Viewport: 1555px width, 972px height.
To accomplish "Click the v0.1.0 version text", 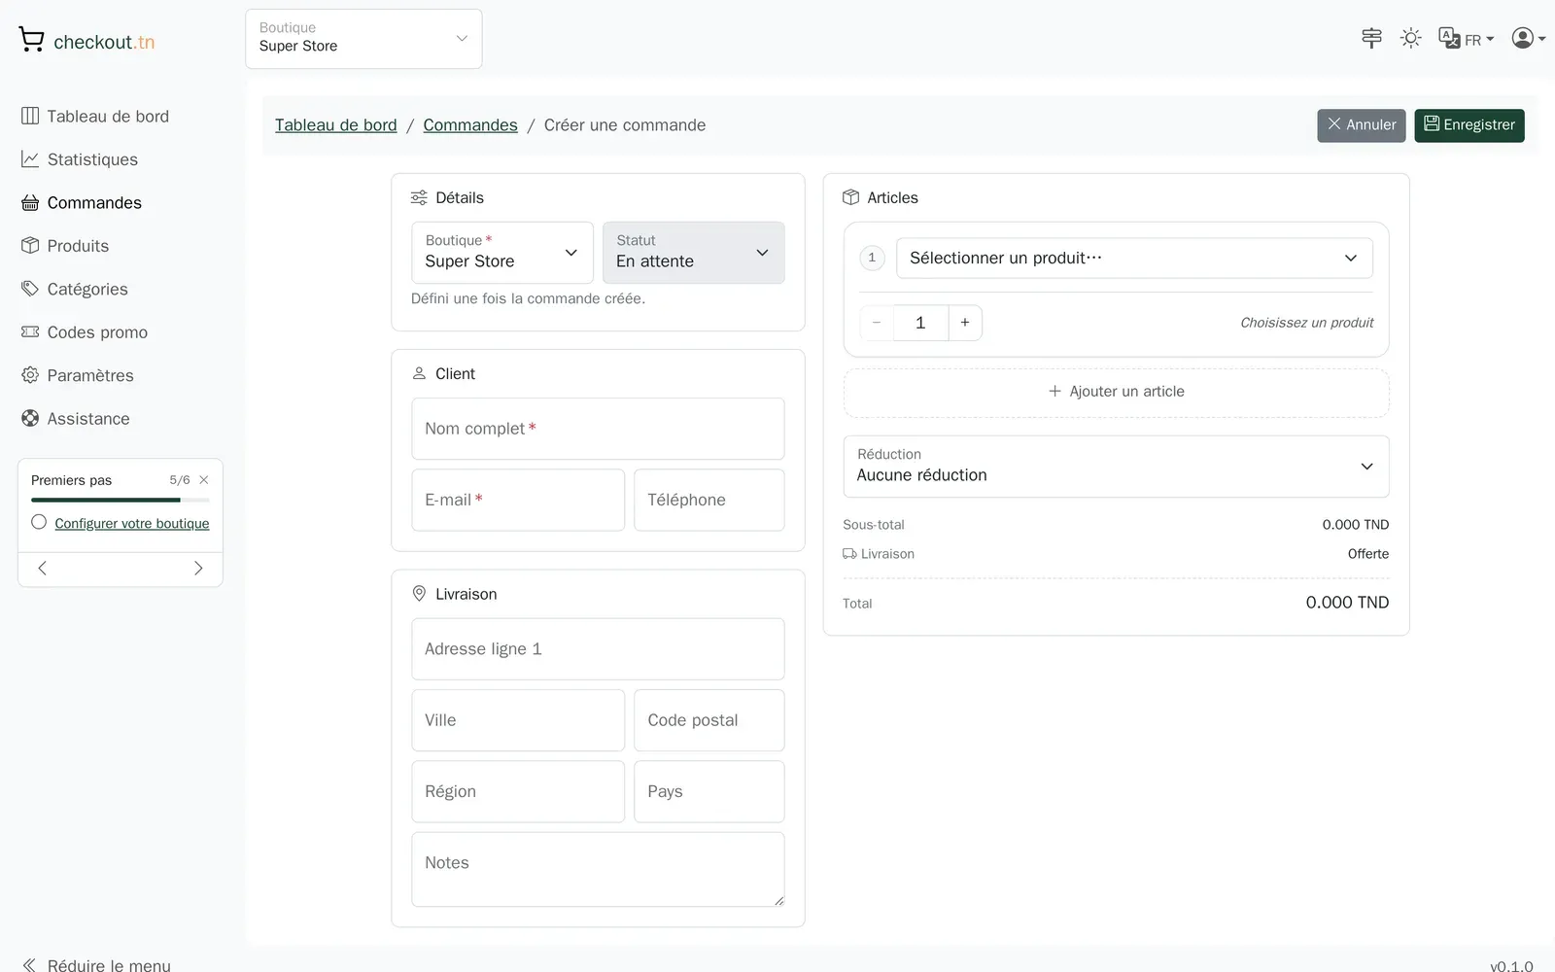I will tap(1511, 965).
